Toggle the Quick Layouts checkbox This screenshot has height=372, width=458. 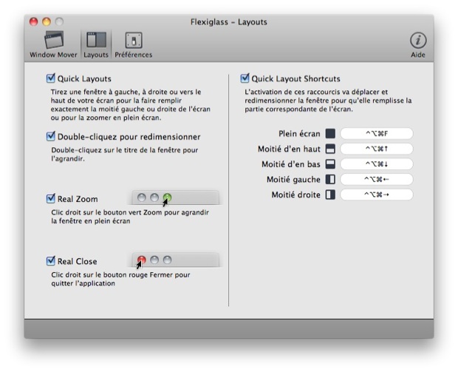[51, 78]
